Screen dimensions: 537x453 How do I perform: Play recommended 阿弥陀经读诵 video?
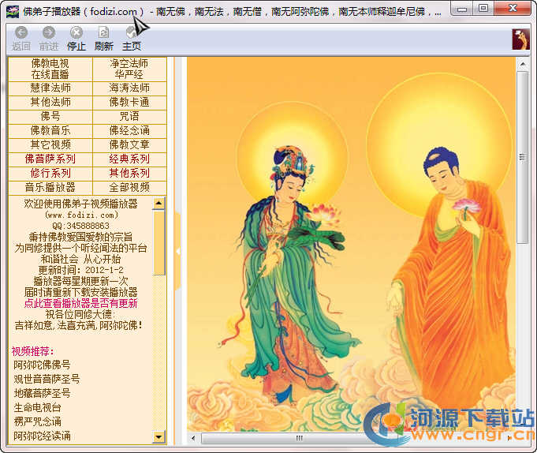42,436
